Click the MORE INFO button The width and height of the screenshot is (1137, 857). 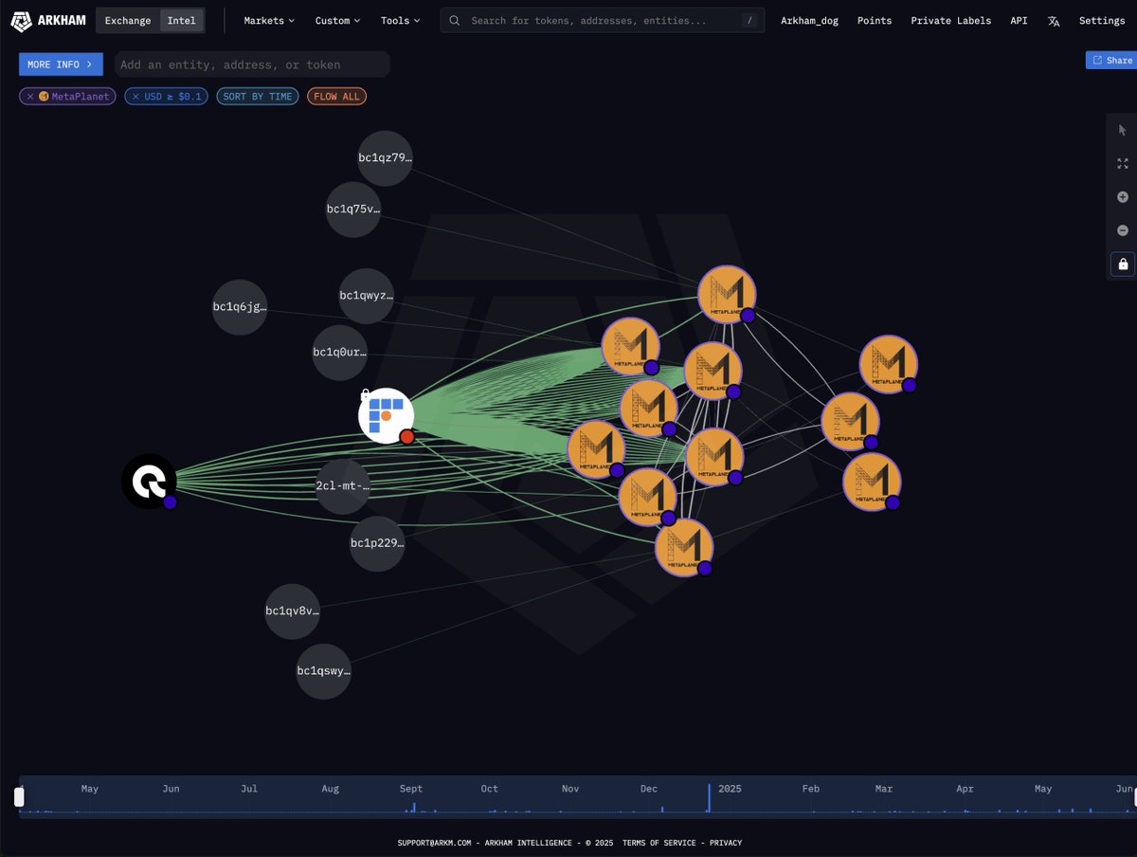[x=61, y=64]
